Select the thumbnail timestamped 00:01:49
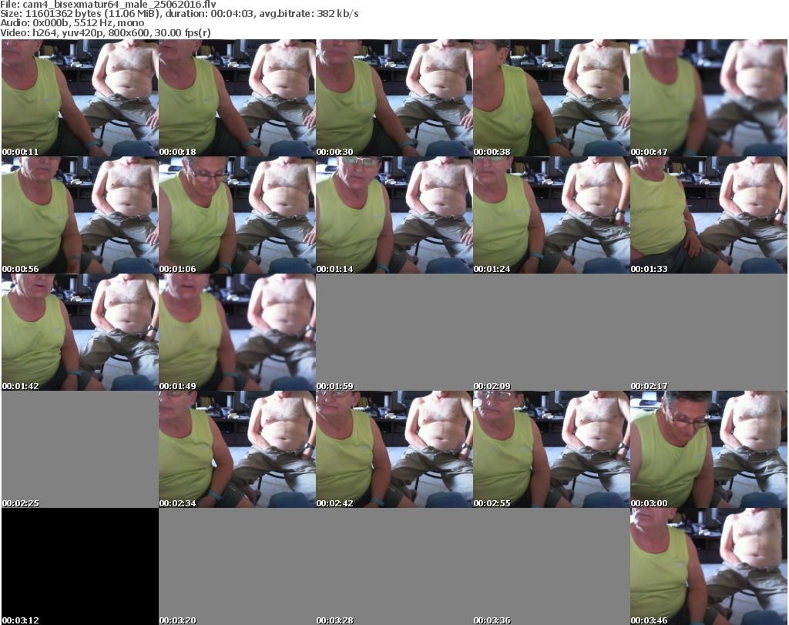The height and width of the screenshot is (625, 789). pos(237,332)
